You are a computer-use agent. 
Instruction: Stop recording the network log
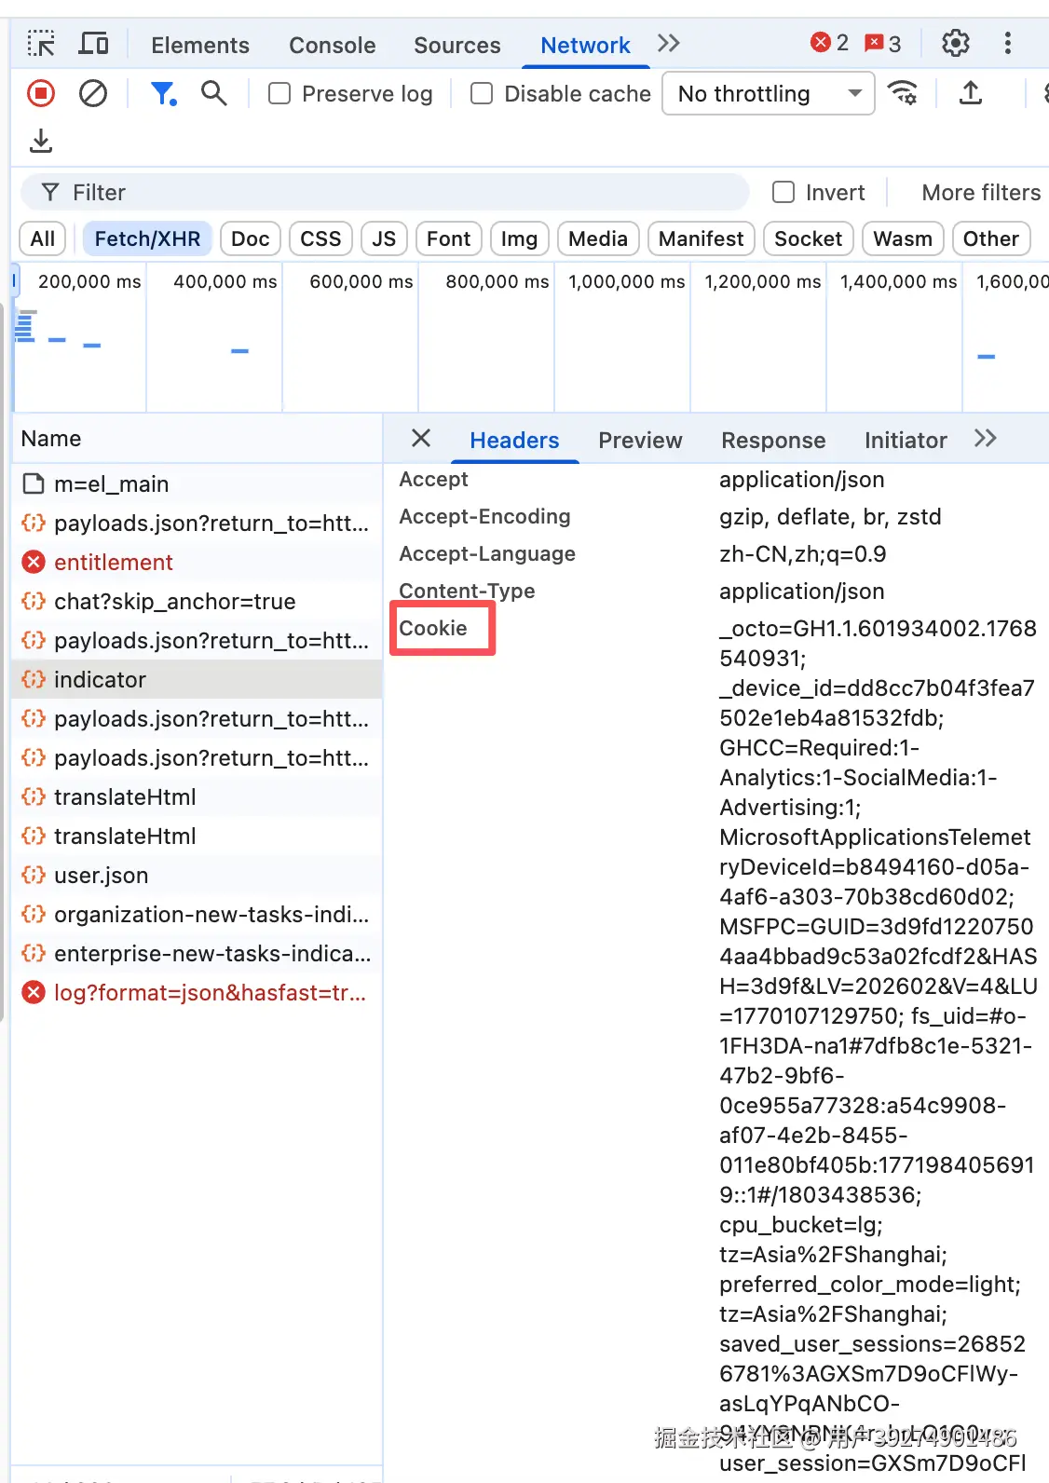pyautogui.click(x=41, y=93)
